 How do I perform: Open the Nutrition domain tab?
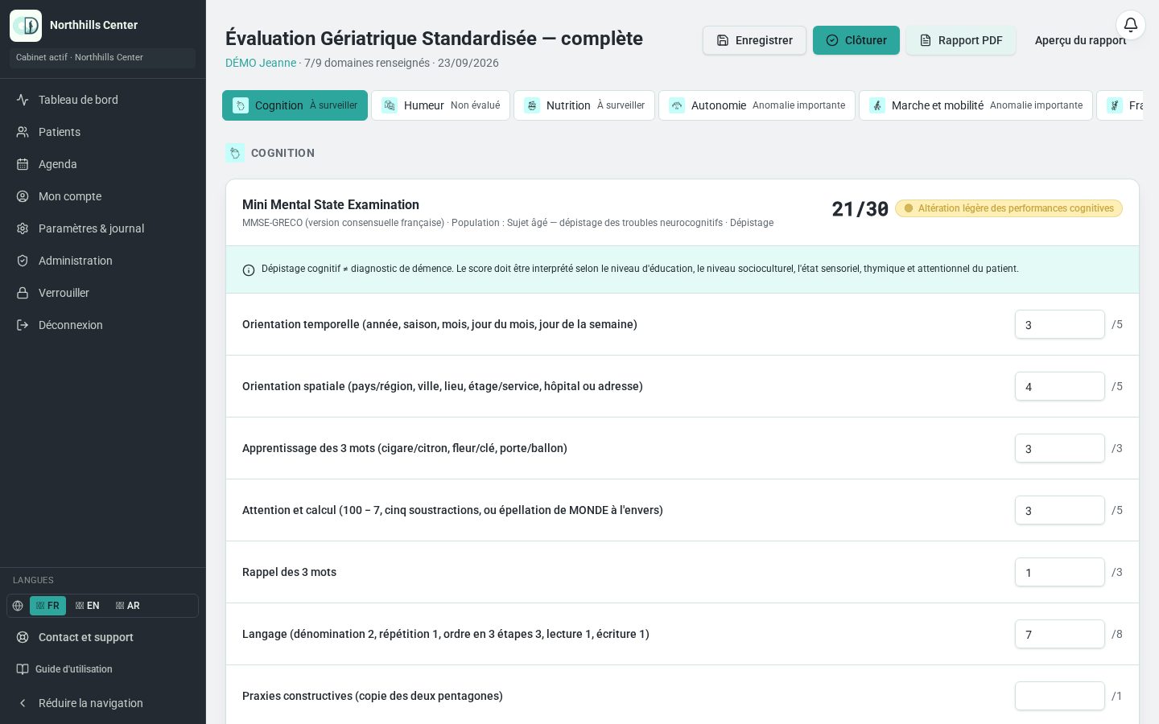pos(584,105)
